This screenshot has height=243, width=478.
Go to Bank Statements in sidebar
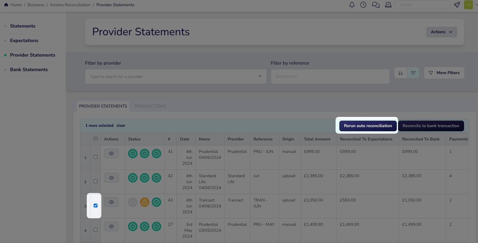(x=29, y=70)
